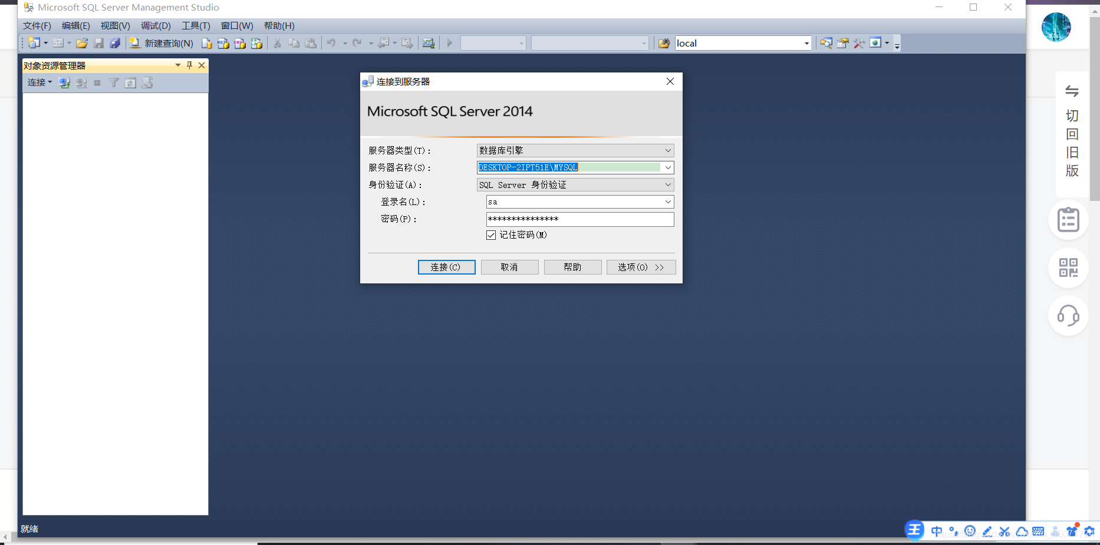This screenshot has height=545, width=1100.
Task: Open the Properties Window toolbar icon
Action: (843, 43)
